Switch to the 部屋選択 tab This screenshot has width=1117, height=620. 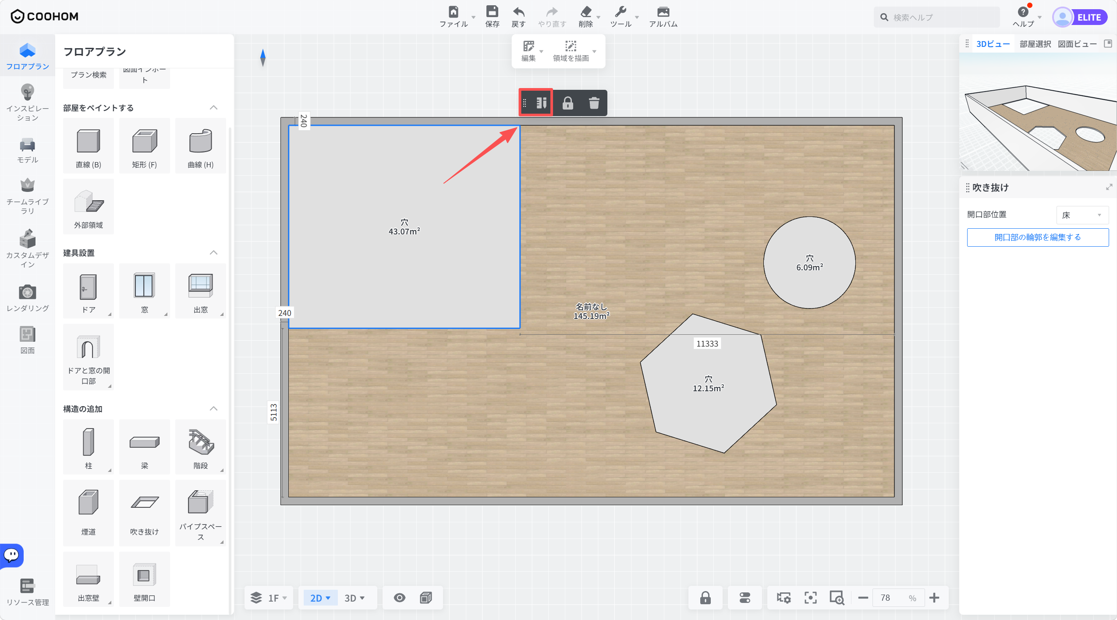point(1035,44)
